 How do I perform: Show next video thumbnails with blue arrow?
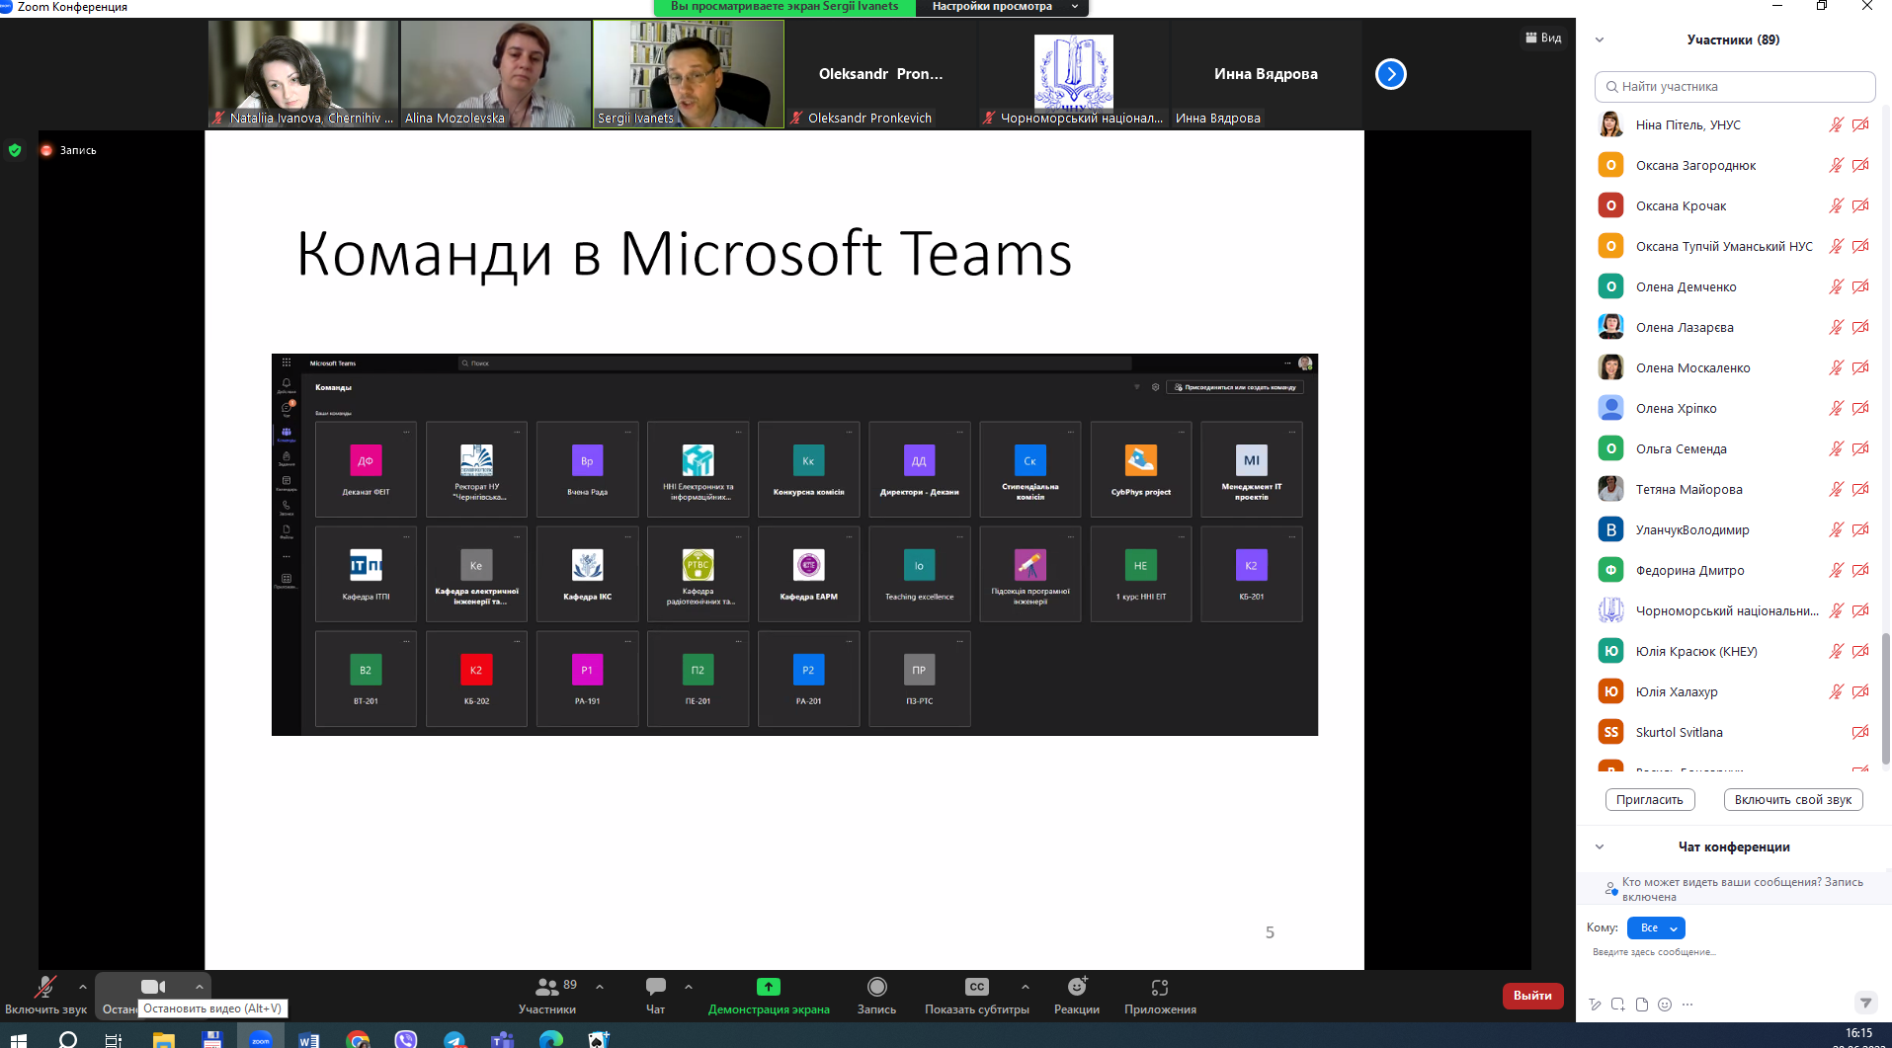tap(1391, 74)
